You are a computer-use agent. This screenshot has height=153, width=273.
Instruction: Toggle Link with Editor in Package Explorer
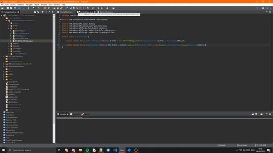pyautogui.click(x=38, y=12)
